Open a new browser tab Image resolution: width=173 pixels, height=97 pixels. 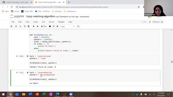[69, 2]
